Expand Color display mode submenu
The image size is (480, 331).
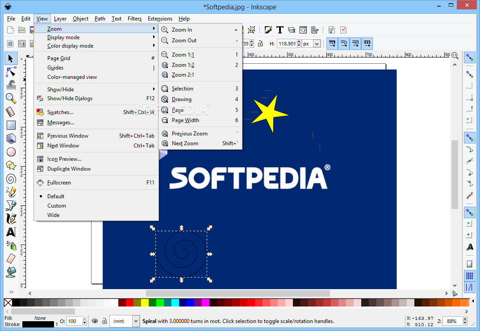click(96, 46)
